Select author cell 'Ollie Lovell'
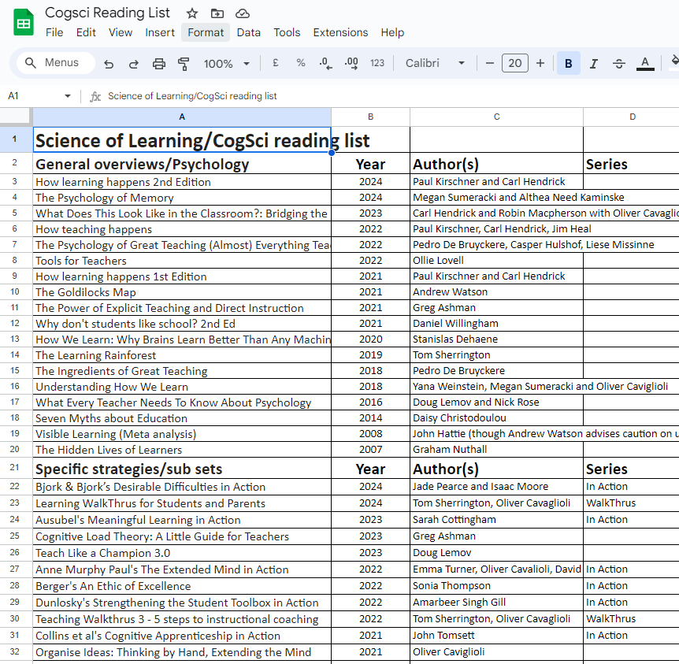This screenshot has width=679, height=664. [497, 260]
